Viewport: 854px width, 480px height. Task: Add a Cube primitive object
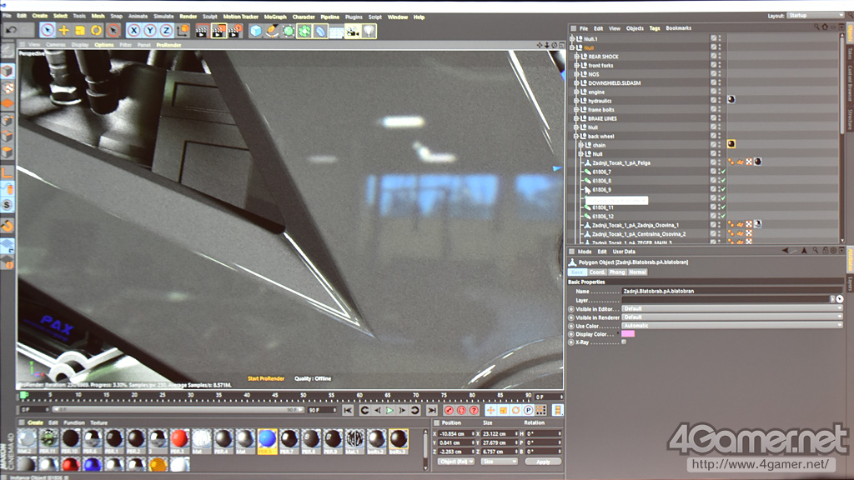point(255,31)
